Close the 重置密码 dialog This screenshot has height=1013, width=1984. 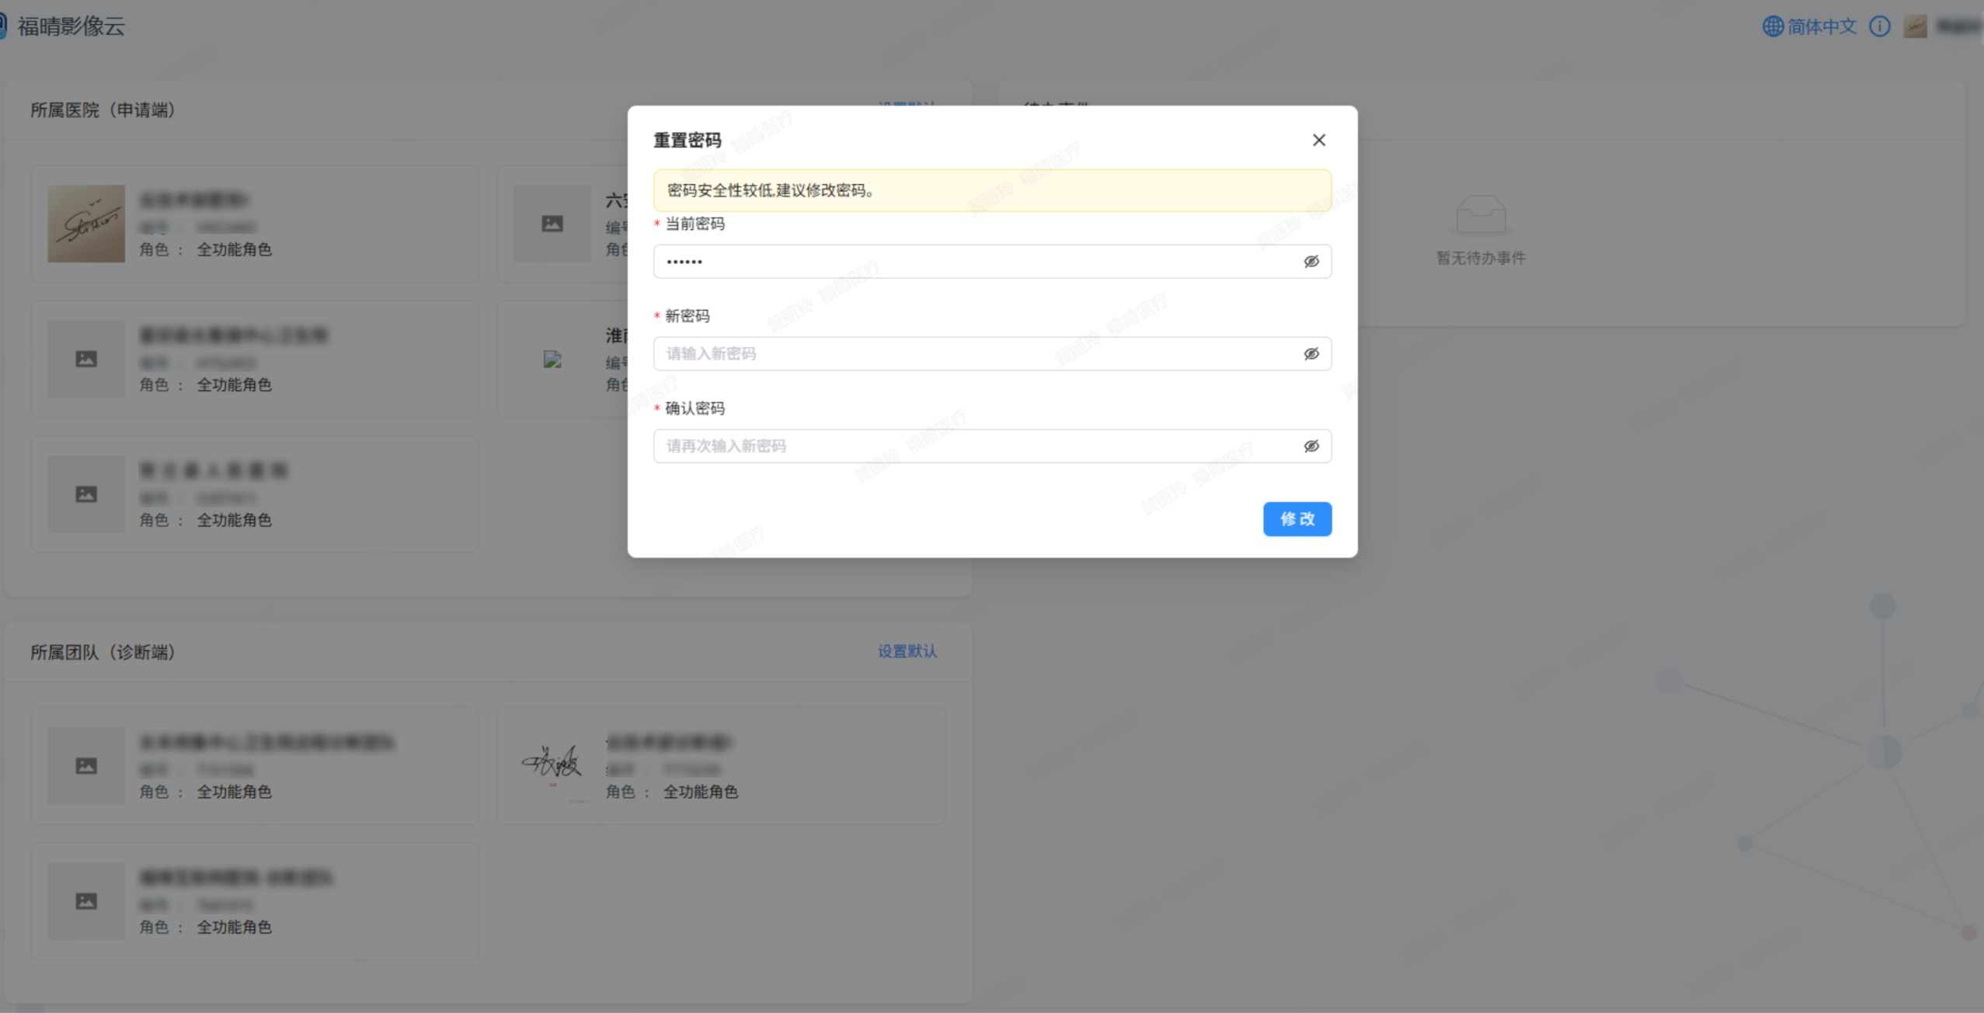point(1318,140)
